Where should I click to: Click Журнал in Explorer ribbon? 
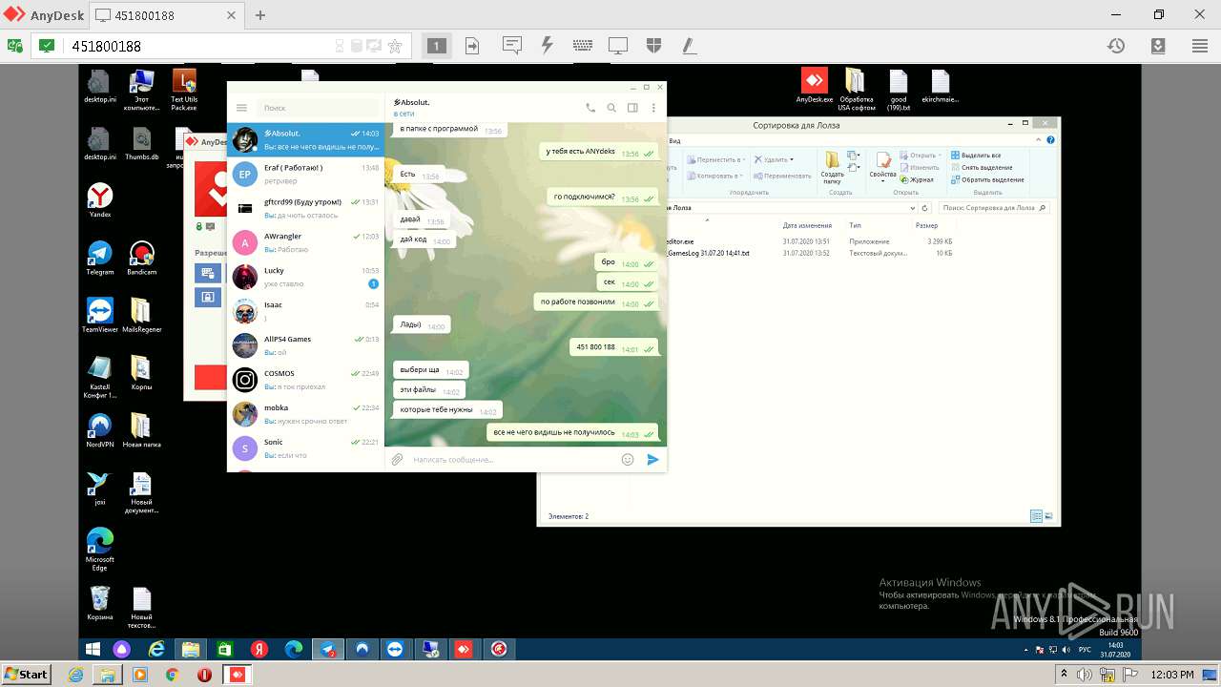916,179
